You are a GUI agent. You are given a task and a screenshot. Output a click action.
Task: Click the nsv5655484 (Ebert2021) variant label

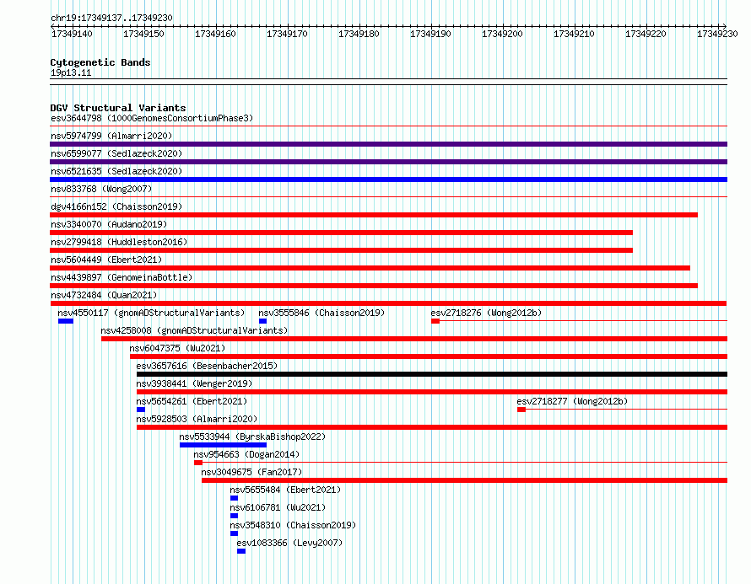(x=285, y=490)
